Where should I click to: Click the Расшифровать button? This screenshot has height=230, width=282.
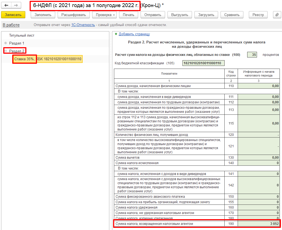(x=73, y=15)
